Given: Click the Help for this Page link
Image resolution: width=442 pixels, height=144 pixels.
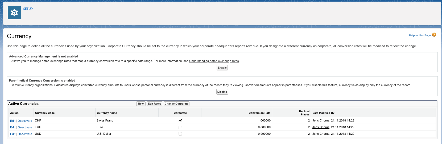Looking at the screenshot, I should click(x=420, y=35).
